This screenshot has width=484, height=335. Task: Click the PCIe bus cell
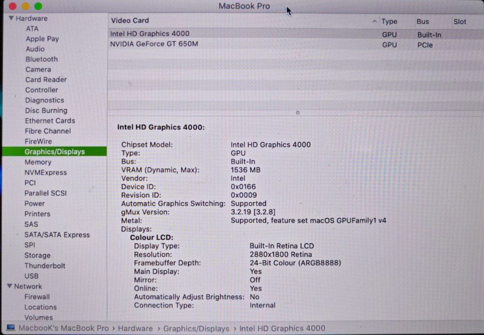click(x=425, y=45)
